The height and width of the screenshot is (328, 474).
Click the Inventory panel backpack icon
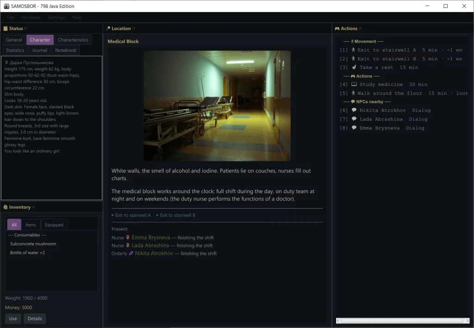6,207
